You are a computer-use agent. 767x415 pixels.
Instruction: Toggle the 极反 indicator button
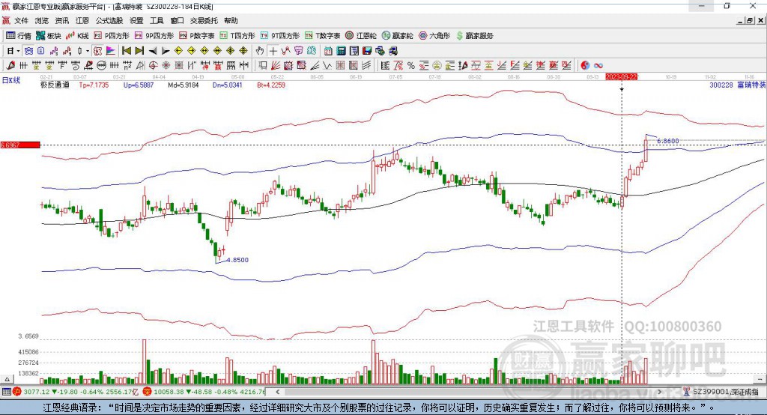[x=98, y=51]
